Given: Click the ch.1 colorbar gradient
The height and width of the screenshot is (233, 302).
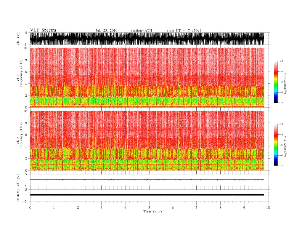Looking at the screenshot, I should (x=276, y=82).
